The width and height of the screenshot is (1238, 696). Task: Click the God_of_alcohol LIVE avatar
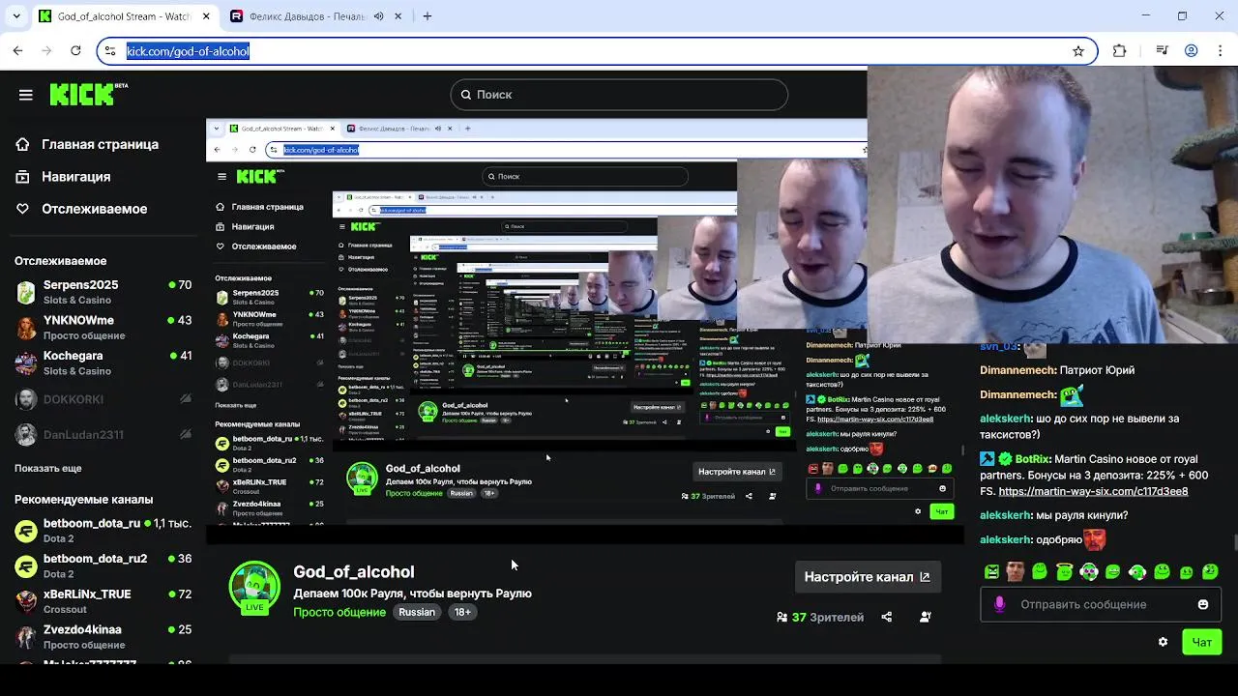[254, 587]
